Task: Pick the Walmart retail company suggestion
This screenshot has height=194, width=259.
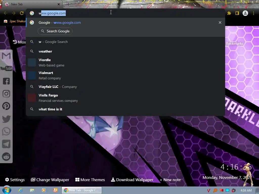Action: [125, 75]
